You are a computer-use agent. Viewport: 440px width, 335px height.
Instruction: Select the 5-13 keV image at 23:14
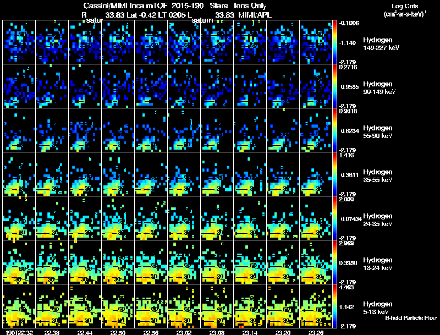250,306
